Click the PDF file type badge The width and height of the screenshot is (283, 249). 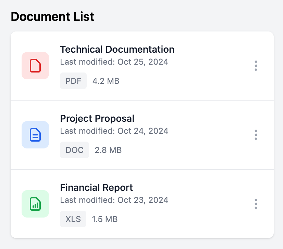tap(73, 81)
